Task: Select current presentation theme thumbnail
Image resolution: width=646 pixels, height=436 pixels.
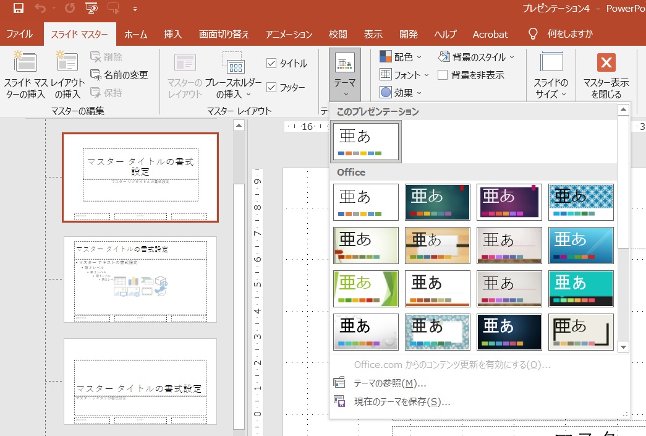Action: [x=366, y=142]
